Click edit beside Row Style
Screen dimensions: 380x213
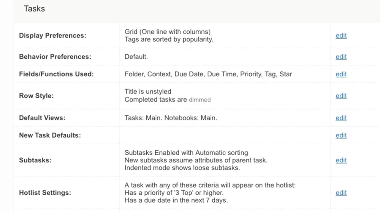pos(341,96)
